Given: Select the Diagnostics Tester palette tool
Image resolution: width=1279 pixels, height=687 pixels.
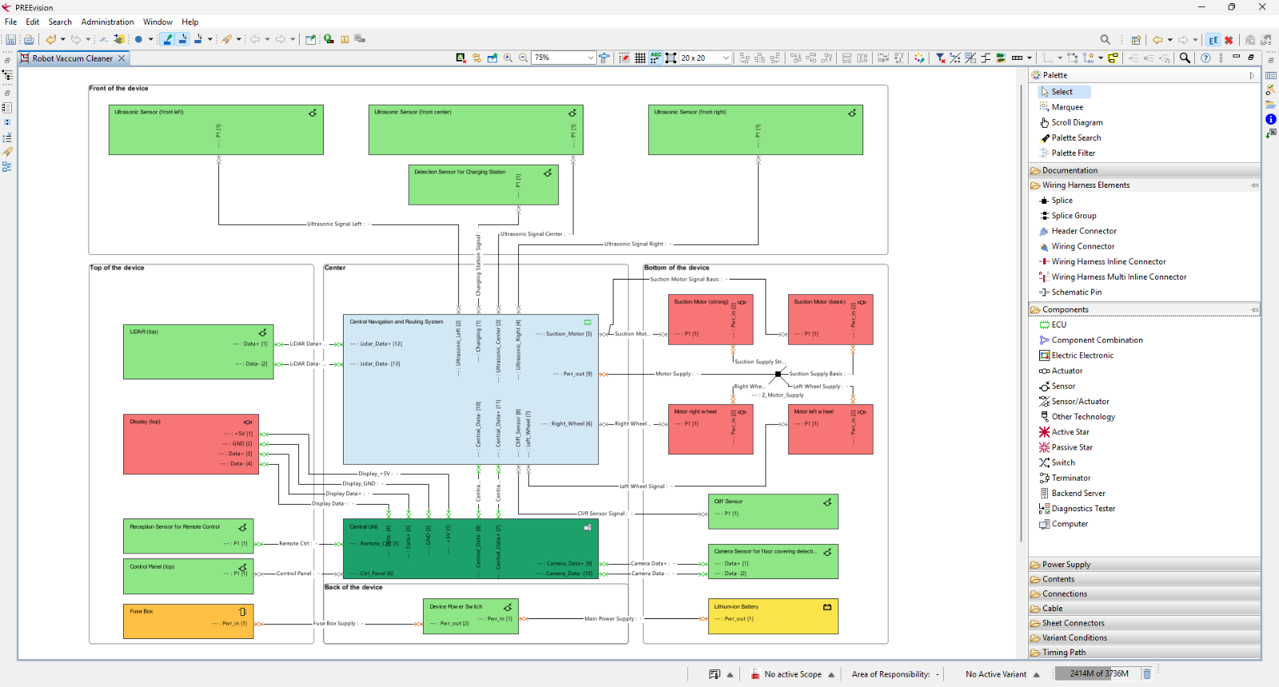Looking at the screenshot, I should click(1082, 508).
